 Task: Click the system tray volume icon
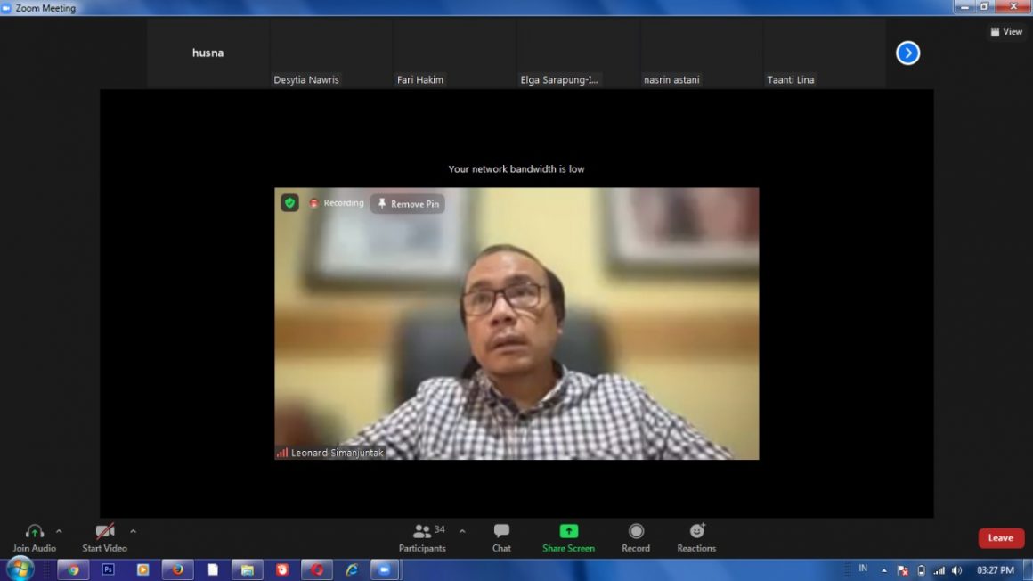(956, 570)
